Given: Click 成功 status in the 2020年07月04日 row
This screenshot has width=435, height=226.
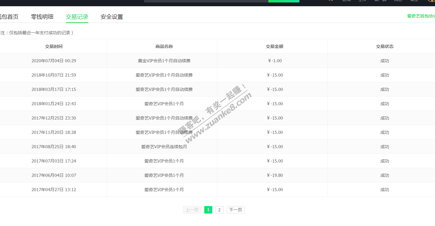Looking at the screenshot, I should (385, 61).
